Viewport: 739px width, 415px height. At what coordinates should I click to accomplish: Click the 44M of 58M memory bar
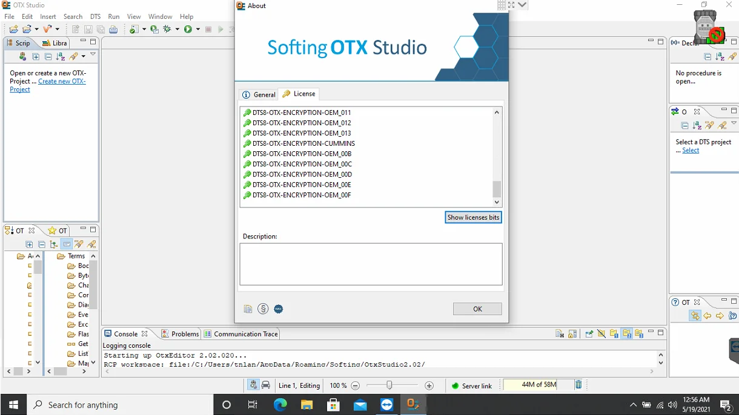537,385
